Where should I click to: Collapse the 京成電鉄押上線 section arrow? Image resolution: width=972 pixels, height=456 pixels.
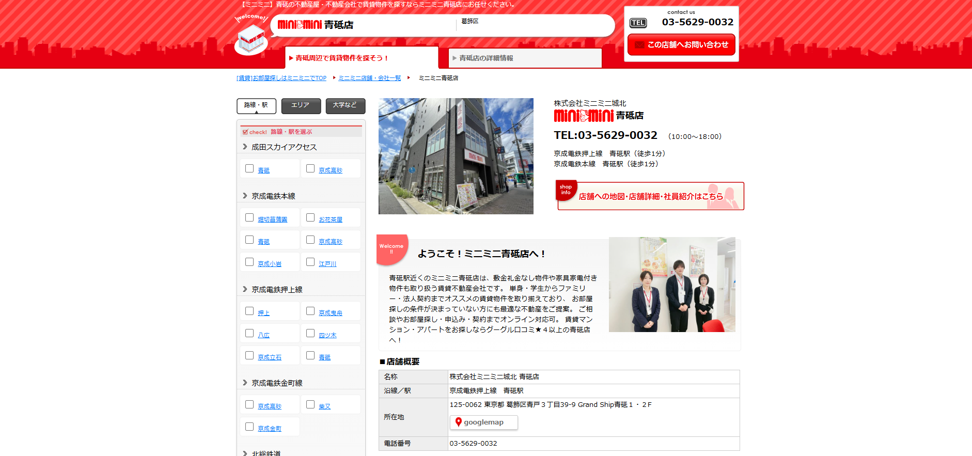(x=245, y=290)
